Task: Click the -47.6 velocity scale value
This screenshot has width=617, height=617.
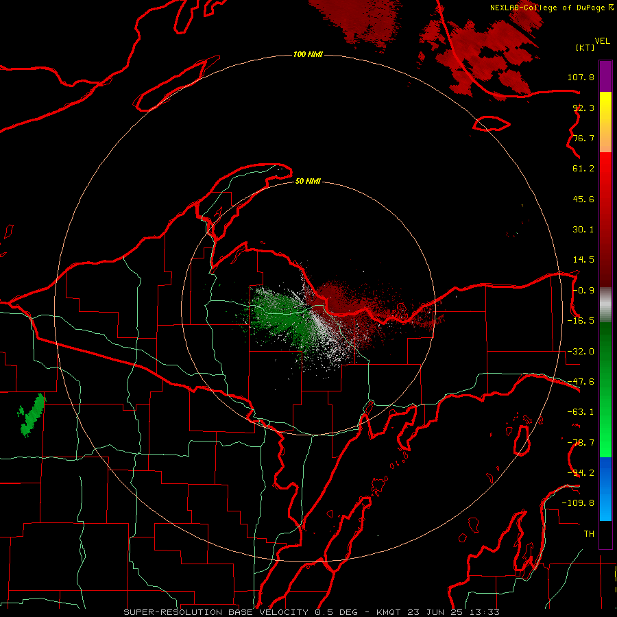Action: click(581, 382)
